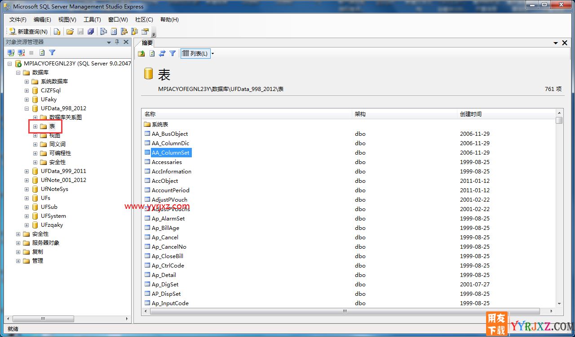This screenshot has height=337, width=575.
Task: Collapse the UFData_998_2012 database node
Action: 27,108
